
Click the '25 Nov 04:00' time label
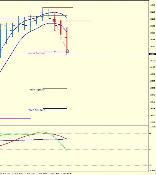pos(54,173)
